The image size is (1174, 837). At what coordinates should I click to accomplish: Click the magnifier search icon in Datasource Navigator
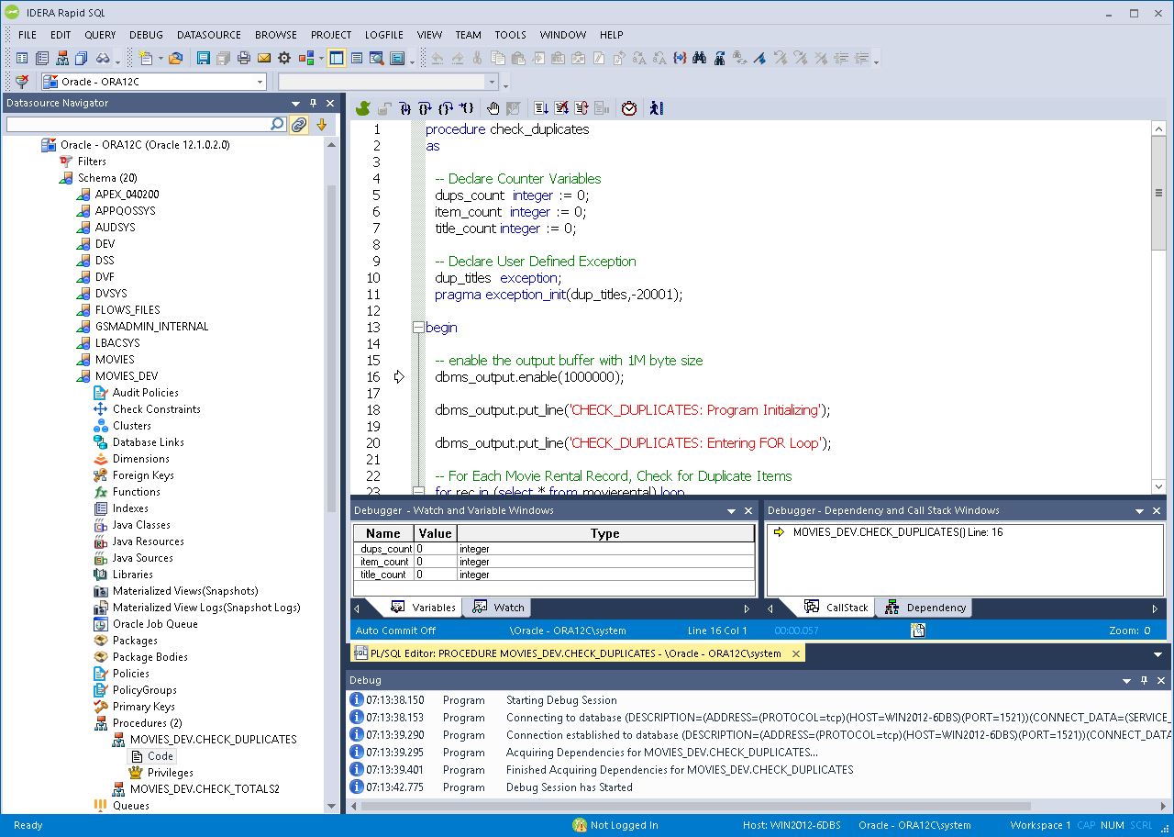[278, 124]
